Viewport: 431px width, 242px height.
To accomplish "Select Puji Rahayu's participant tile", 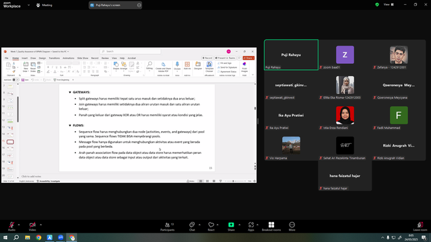I will 292,55.
